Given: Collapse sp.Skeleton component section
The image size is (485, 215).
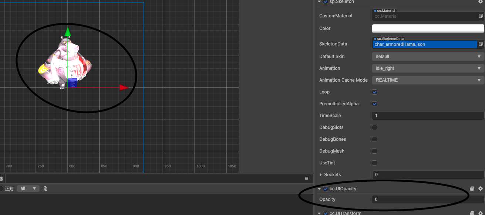Looking at the screenshot, I should (x=319, y=1).
